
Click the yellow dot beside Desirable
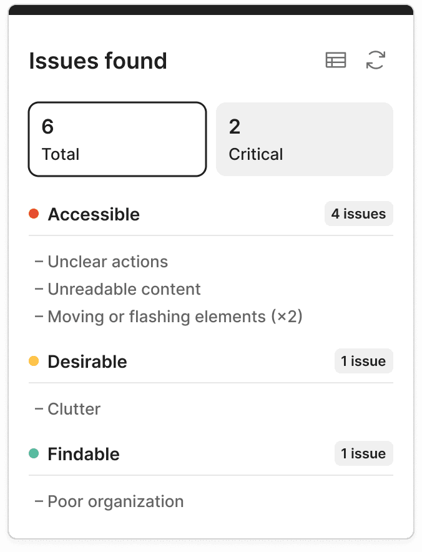click(34, 362)
